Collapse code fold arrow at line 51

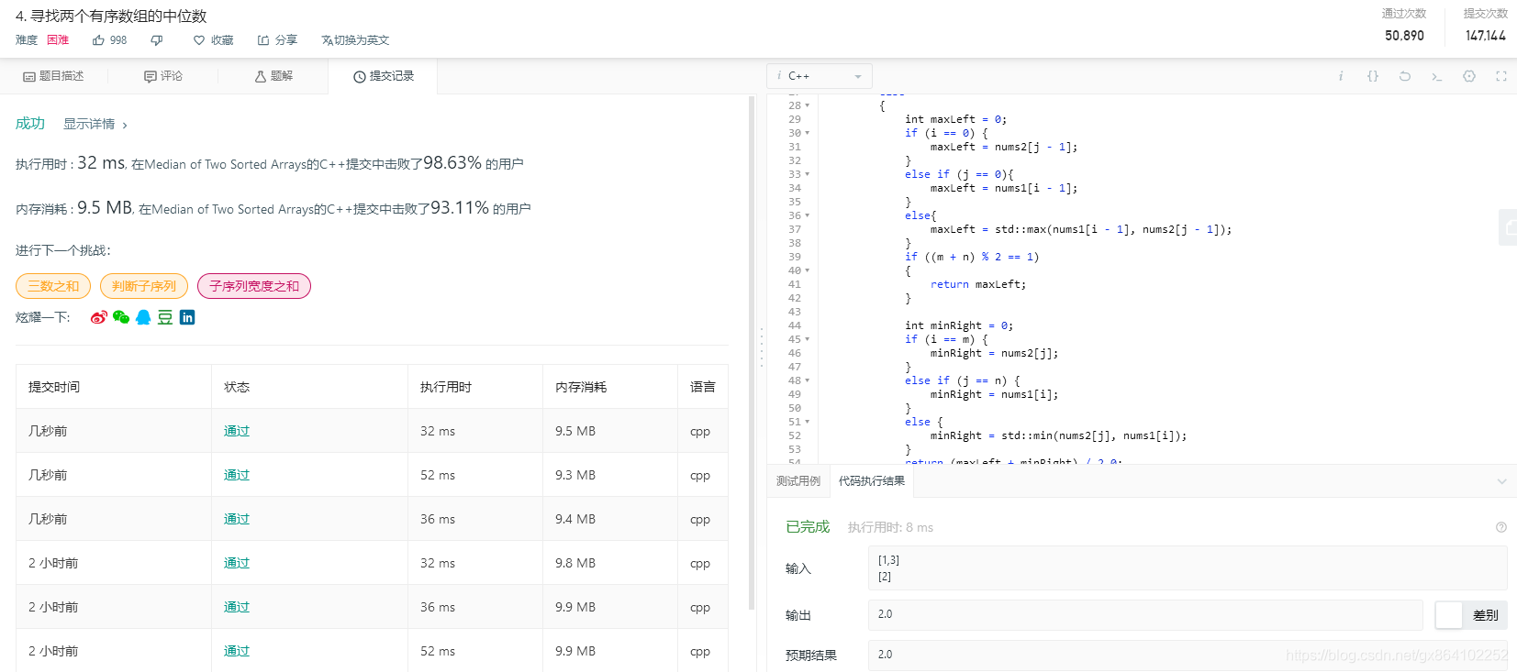pos(808,422)
